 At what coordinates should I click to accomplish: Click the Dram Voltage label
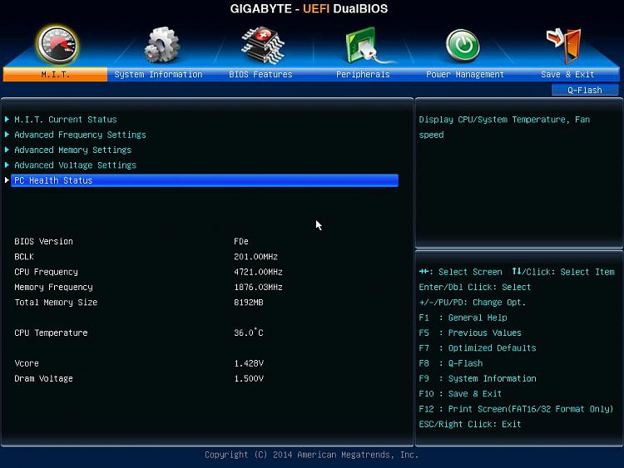pyautogui.click(x=44, y=378)
